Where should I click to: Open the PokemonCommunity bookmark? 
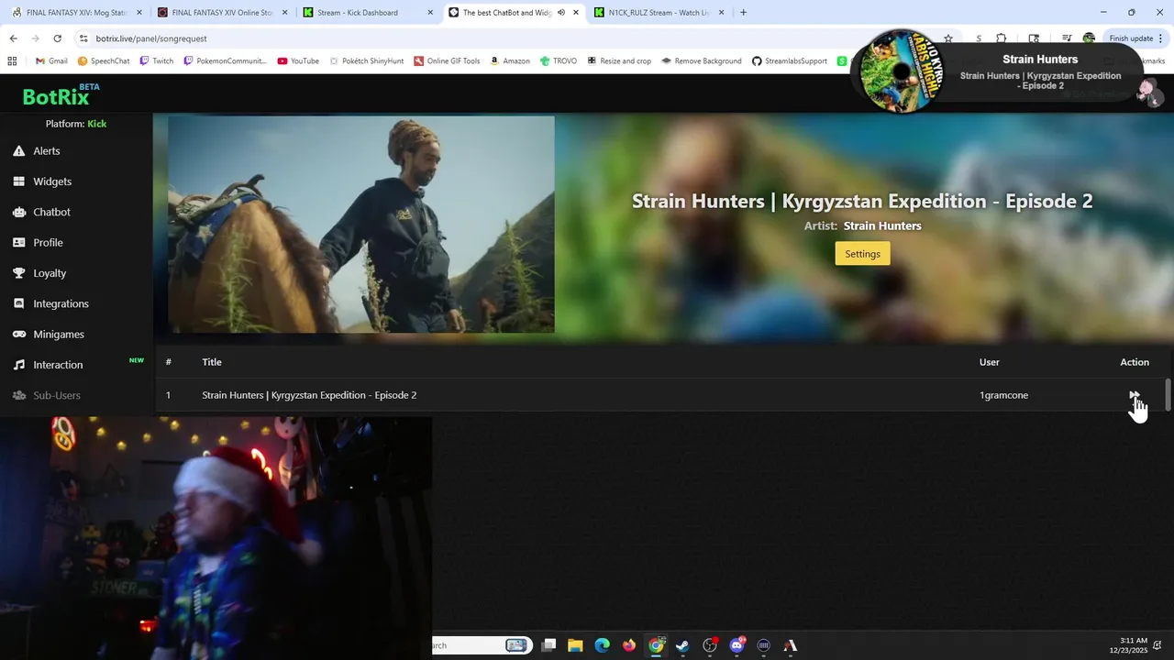(x=225, y=61)
